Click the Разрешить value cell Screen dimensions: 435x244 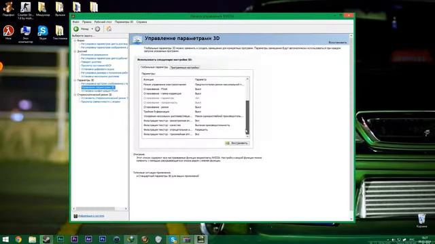pos(201,129)
